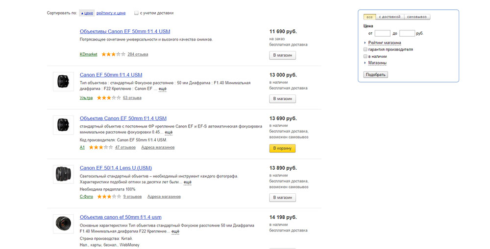The height and width of the screenshot is (249, 490).
Task: Click the С-Фото star rating
Action: click(109, 197)
